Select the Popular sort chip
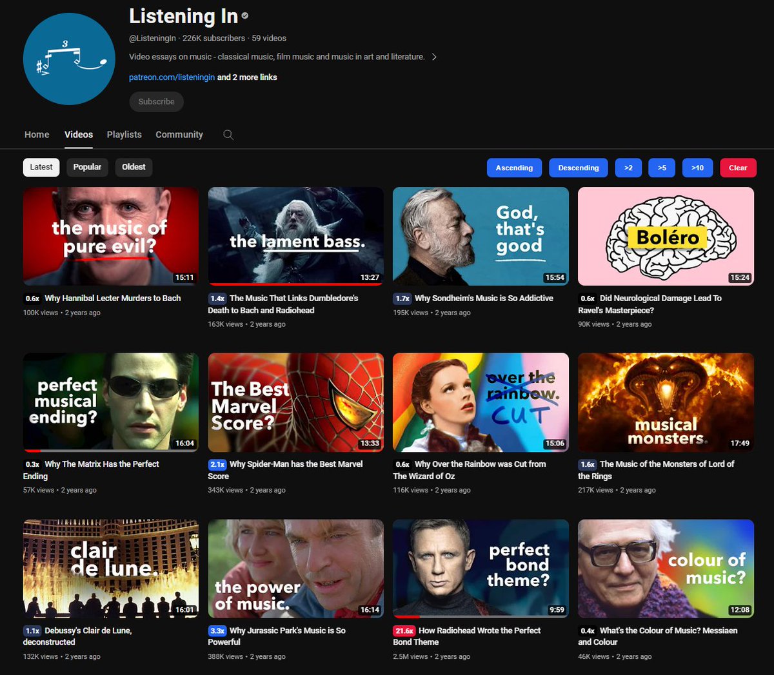The image size is (774, 675). point(87,167)
